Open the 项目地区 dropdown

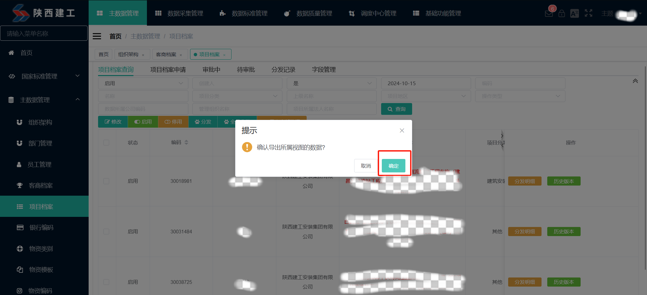426,96
